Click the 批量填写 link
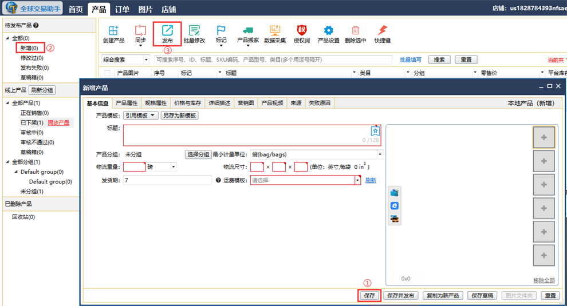567x306 pixels. click(411, 59)
